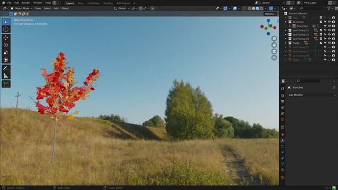
Task: Open Global transform orientation dropdown
Action: [x=121, y=8]
